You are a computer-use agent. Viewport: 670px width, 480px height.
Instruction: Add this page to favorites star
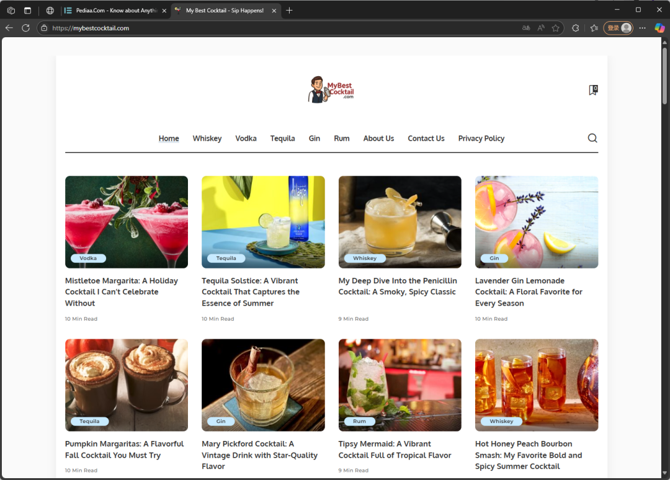coord(555,28)
